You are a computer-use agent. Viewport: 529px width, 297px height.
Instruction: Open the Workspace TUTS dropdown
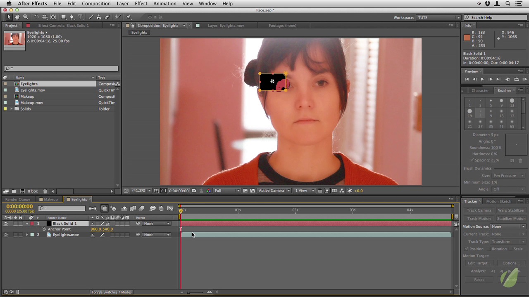pyautogui.click(x=438, y=17)
